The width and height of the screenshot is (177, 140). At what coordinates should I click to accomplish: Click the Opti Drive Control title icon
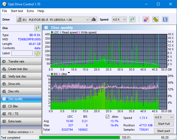5,4
